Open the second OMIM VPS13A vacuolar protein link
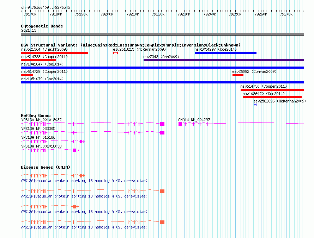 click(x=84, y=196)
